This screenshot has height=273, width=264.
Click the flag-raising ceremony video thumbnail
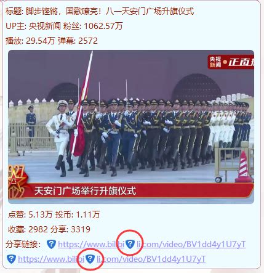pos(131,127)
